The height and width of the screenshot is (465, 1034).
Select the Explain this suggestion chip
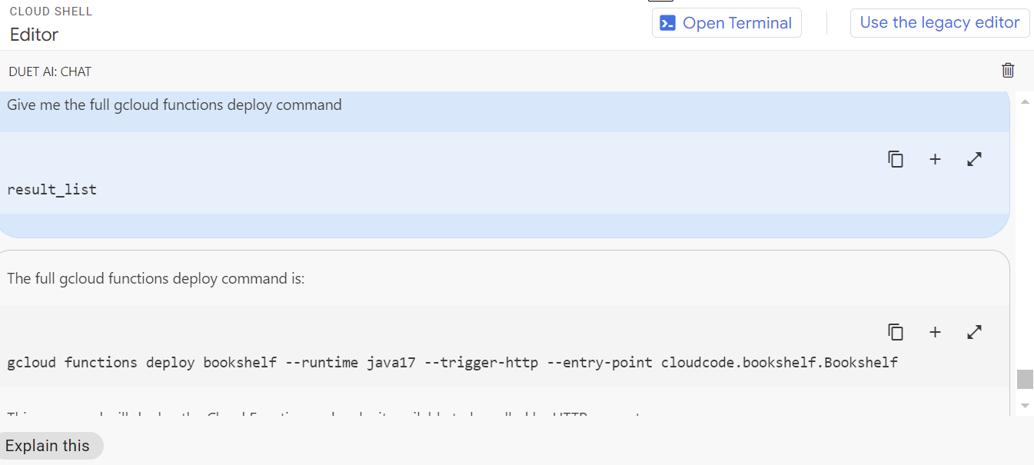point(48,446)
